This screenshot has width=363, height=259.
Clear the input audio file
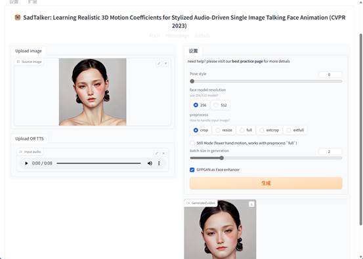click(163, 153)
